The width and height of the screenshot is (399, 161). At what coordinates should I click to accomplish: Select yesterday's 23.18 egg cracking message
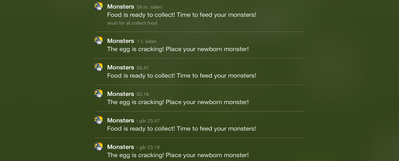[178, 155]
